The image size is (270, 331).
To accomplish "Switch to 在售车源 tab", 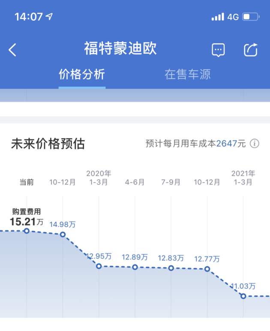I will pos(188,74).
